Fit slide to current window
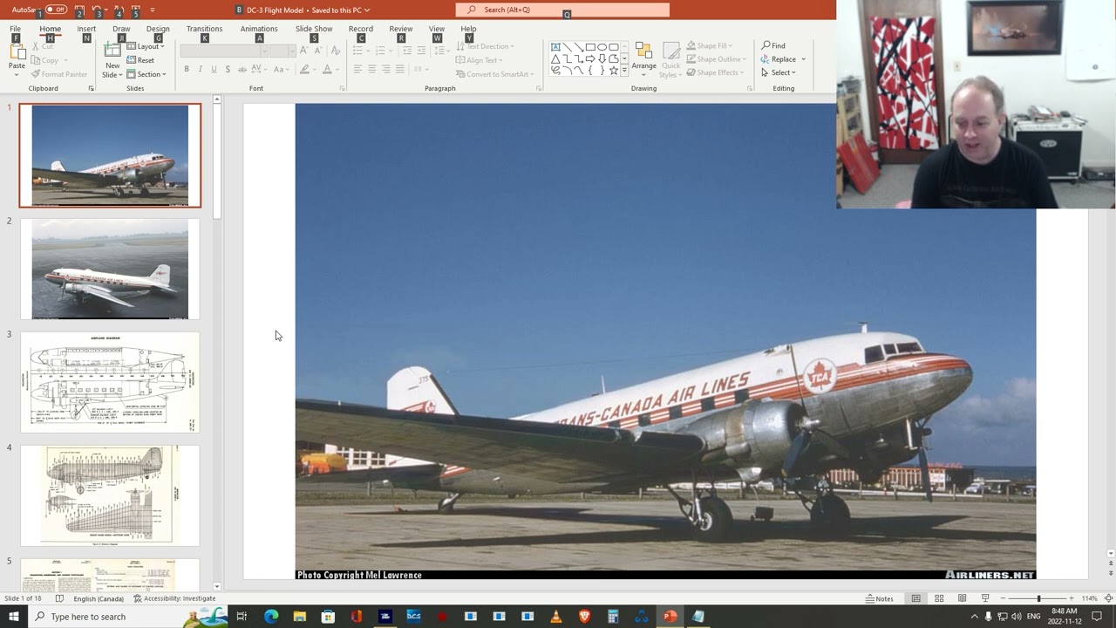Image resolution: width=1116 pixels, height=628 pixels. point(1108,598)
